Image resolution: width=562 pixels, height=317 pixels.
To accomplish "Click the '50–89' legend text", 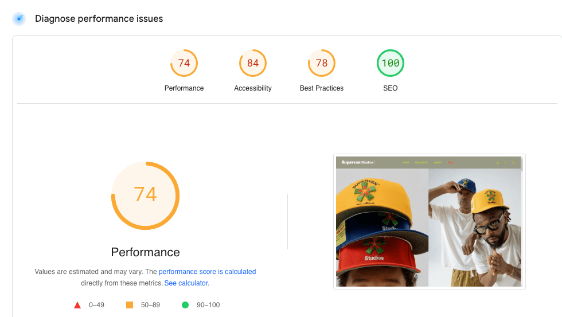I will click(x=150, y=305).
